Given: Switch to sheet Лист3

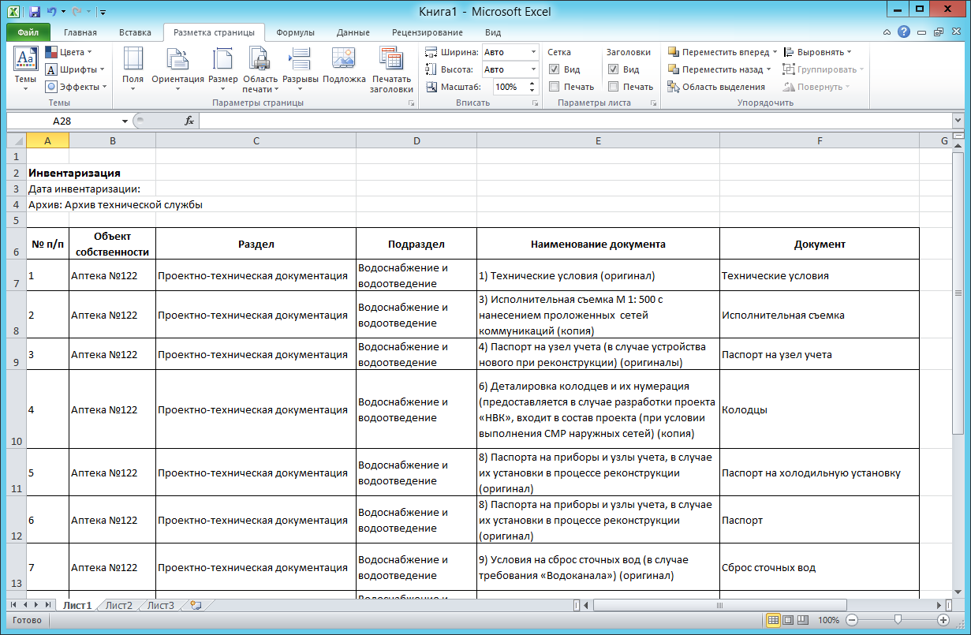Looking at the screenshot, I should tap(160, 606).
